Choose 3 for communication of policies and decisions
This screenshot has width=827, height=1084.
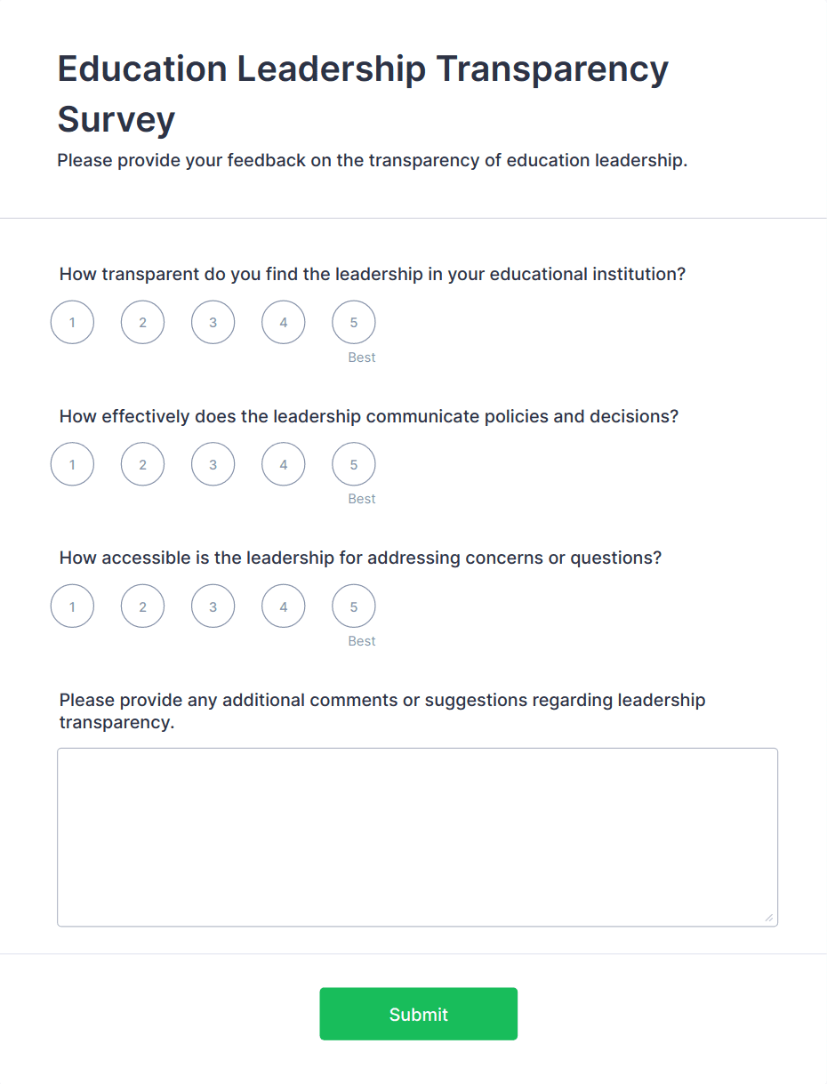point(213,464)
